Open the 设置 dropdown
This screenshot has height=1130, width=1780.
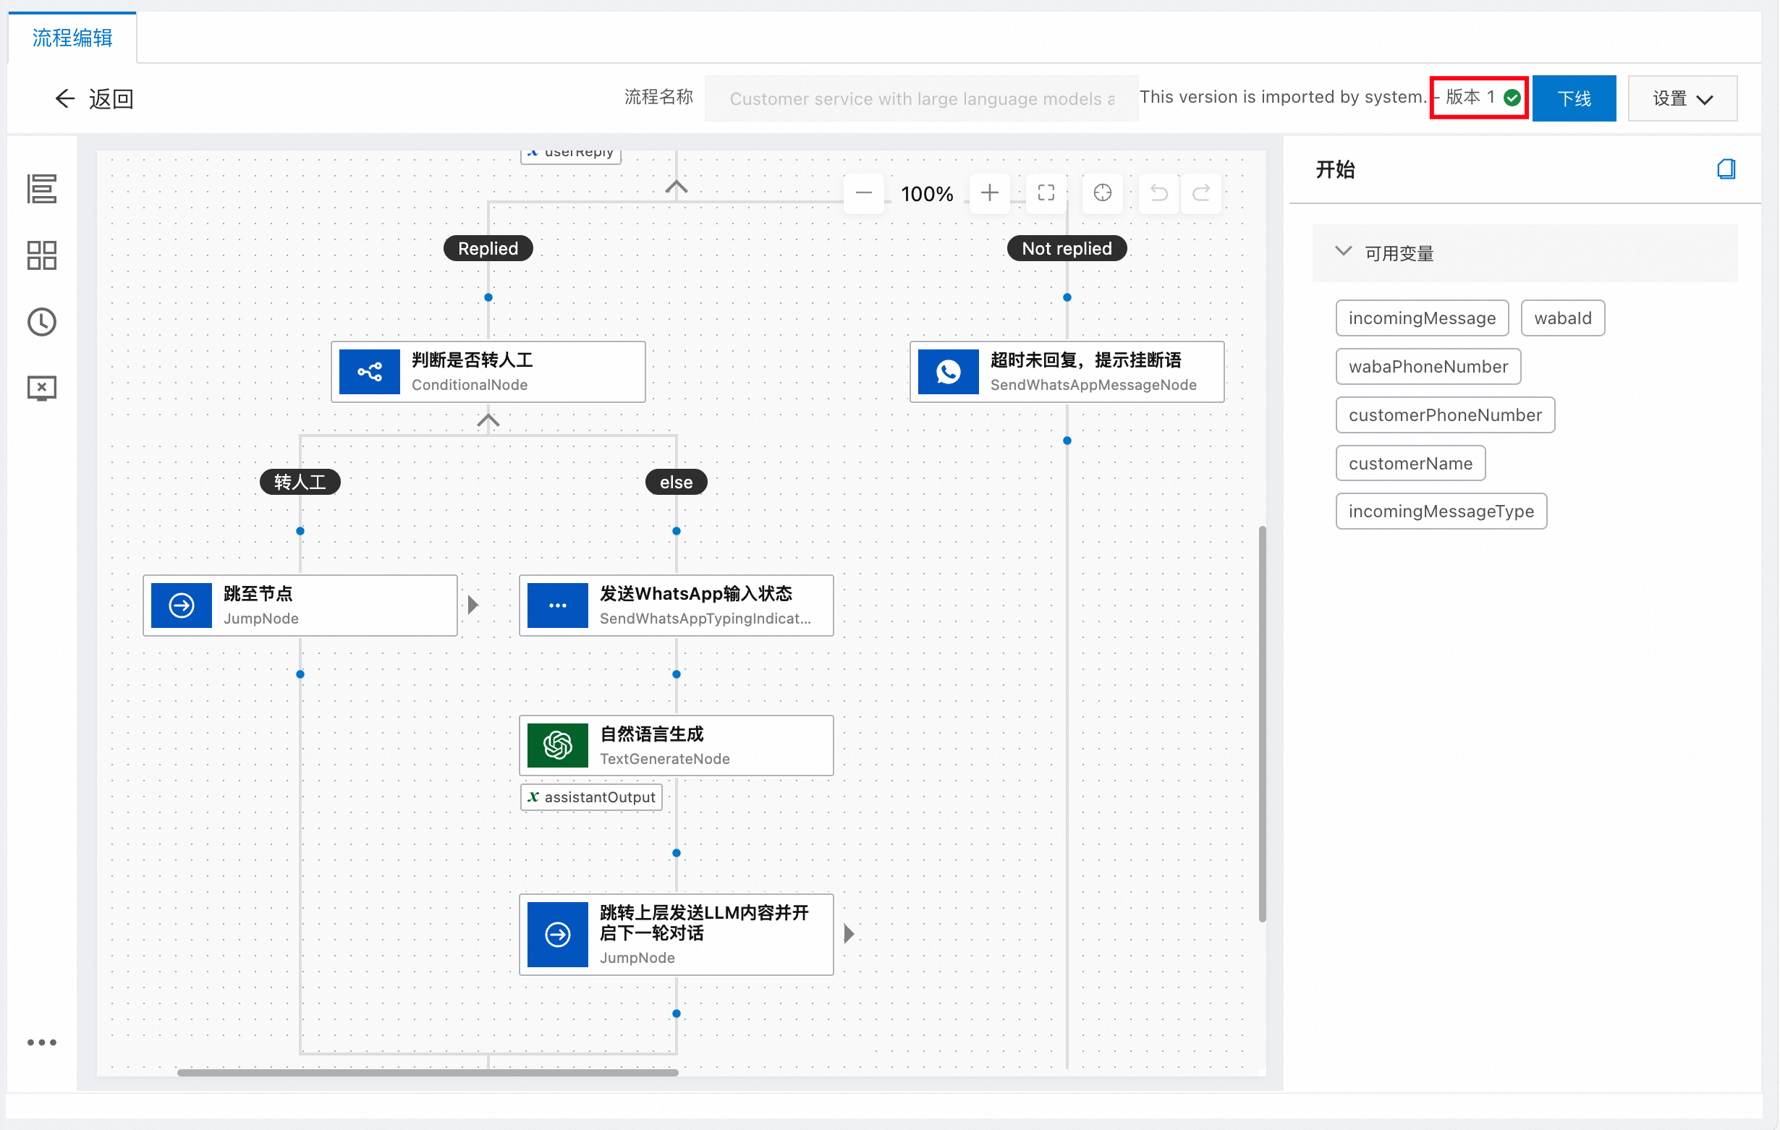[x=1682, y=98]
